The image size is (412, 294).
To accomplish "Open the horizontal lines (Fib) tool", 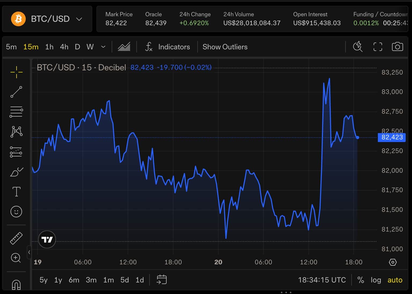I will [16, 112].
